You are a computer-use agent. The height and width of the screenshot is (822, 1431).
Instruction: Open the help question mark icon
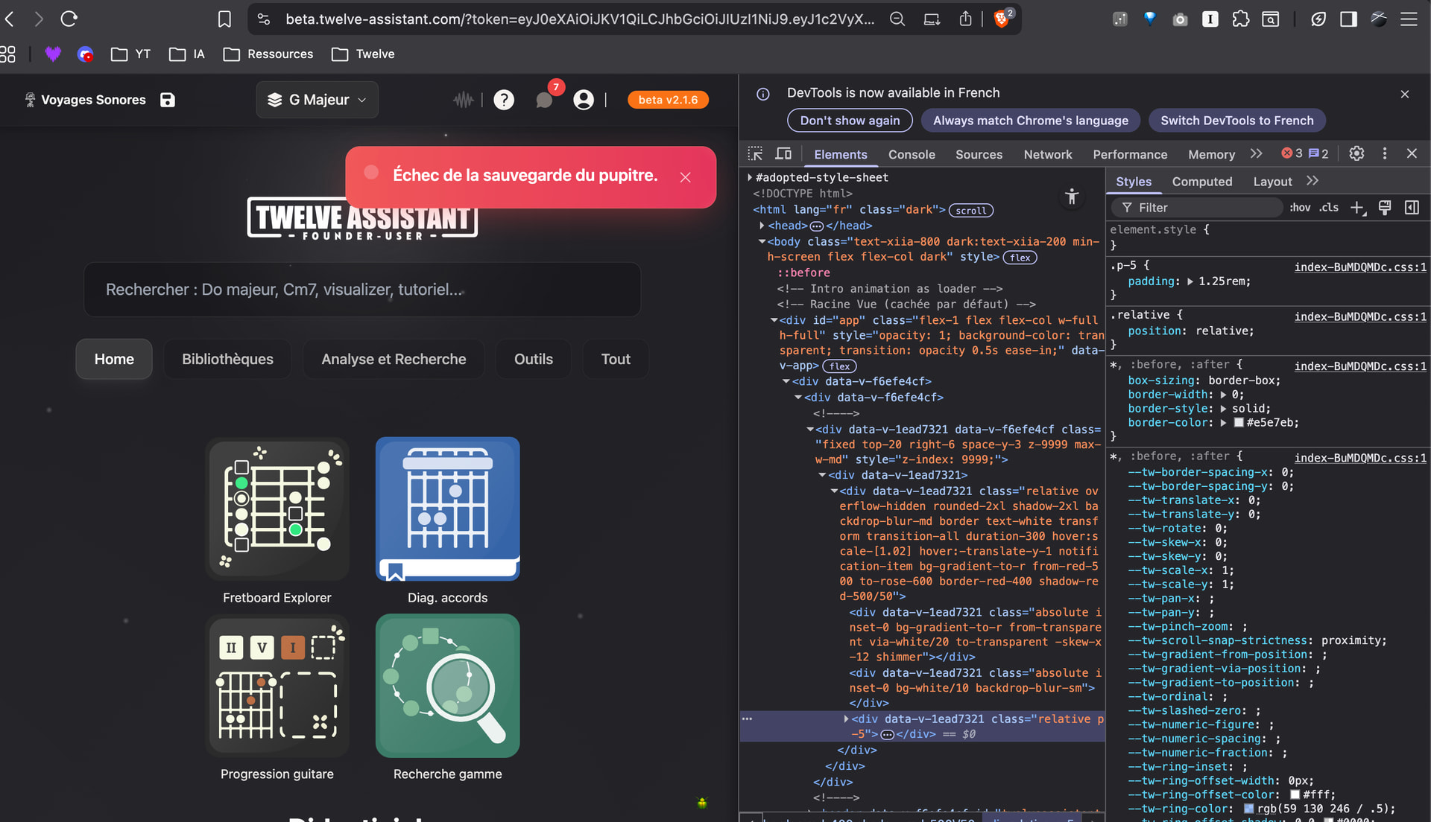(504, 100)
